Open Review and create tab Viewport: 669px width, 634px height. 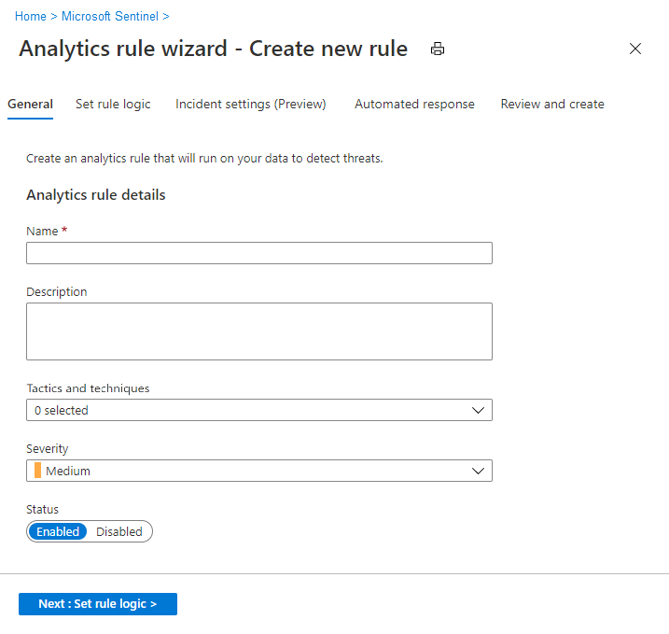pos(552,105)
